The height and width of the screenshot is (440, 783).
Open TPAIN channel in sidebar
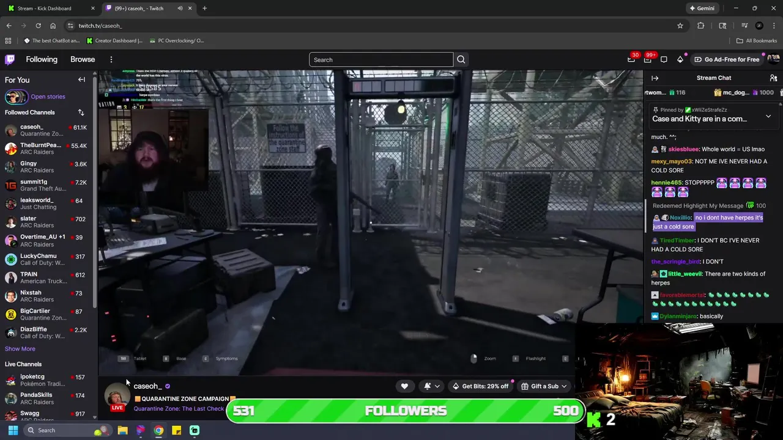tap(46, 277)
